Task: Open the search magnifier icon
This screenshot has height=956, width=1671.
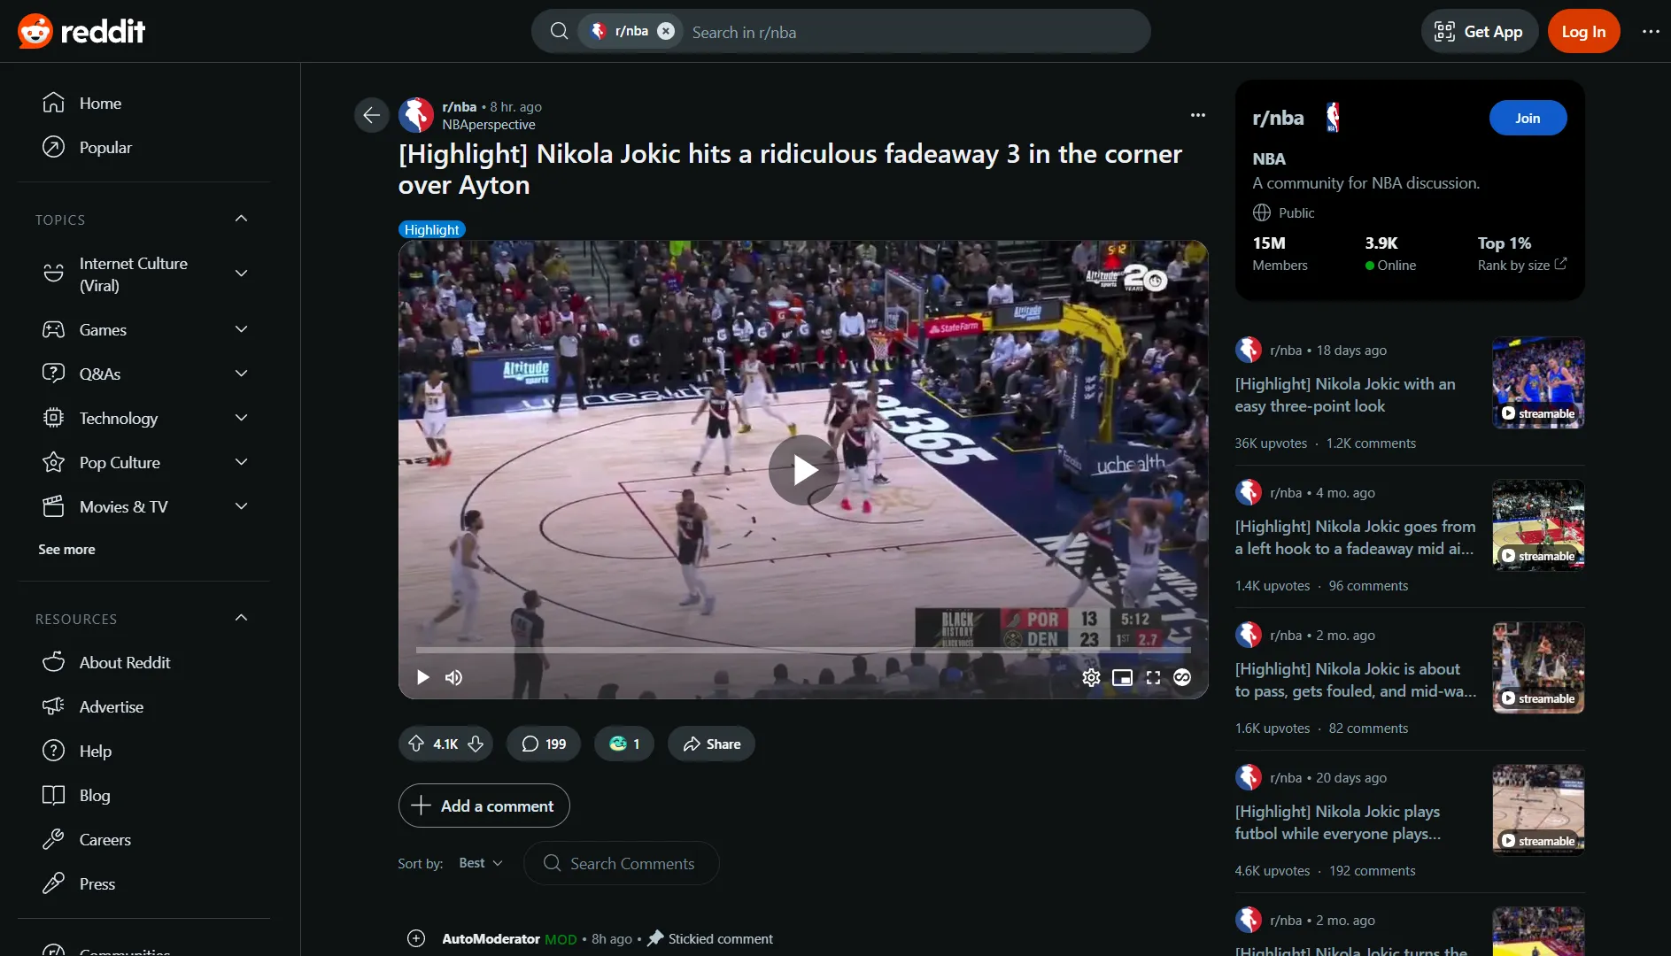Action: [x=560, y=30]
